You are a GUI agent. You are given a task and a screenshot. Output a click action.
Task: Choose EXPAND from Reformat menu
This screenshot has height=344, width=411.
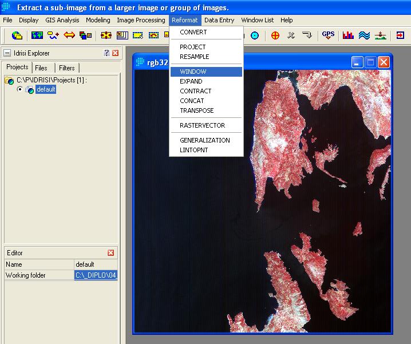206,81
